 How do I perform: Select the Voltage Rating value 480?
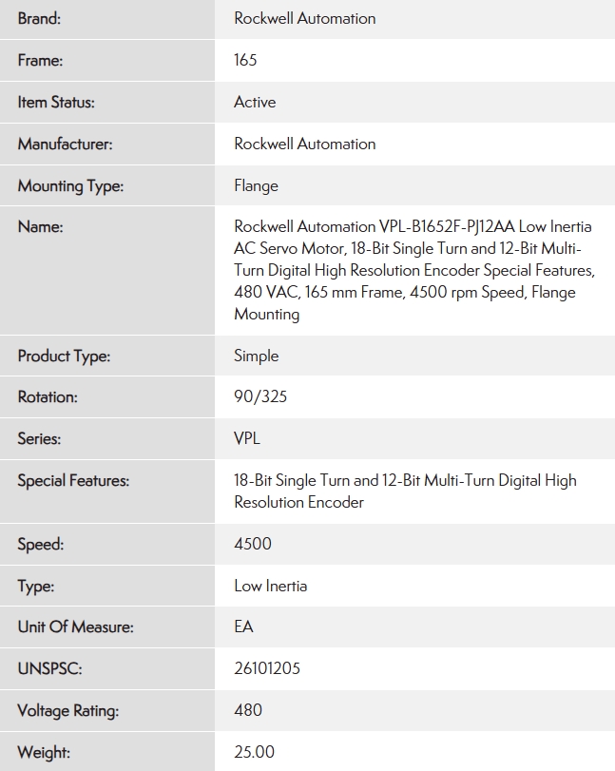(x=248, y=710)
